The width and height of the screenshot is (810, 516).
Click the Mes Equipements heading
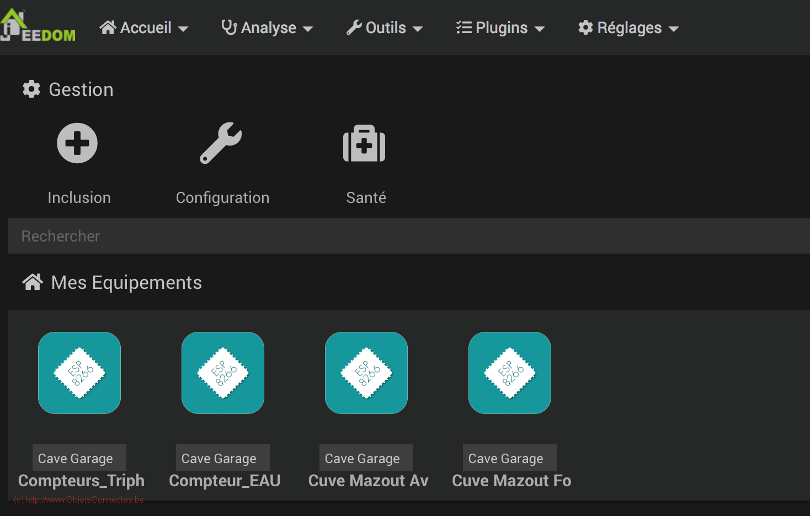pyautogui.click(x=126, y=282)
